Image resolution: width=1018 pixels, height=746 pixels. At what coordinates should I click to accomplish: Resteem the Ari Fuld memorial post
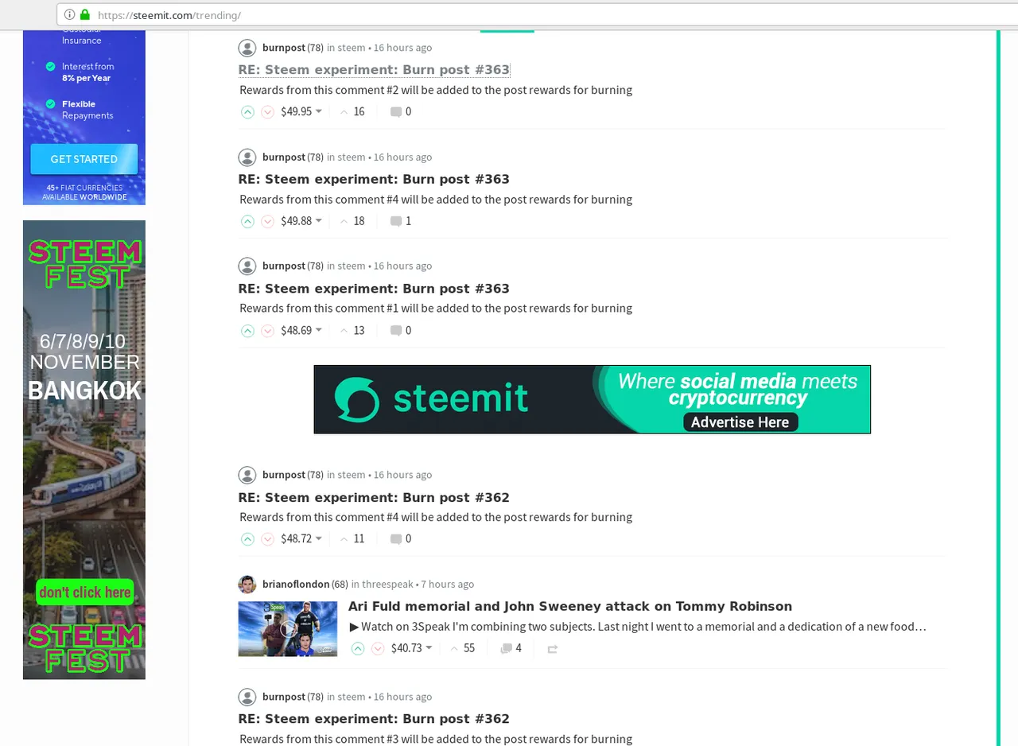pyautogui.click(x=553, y=649)
